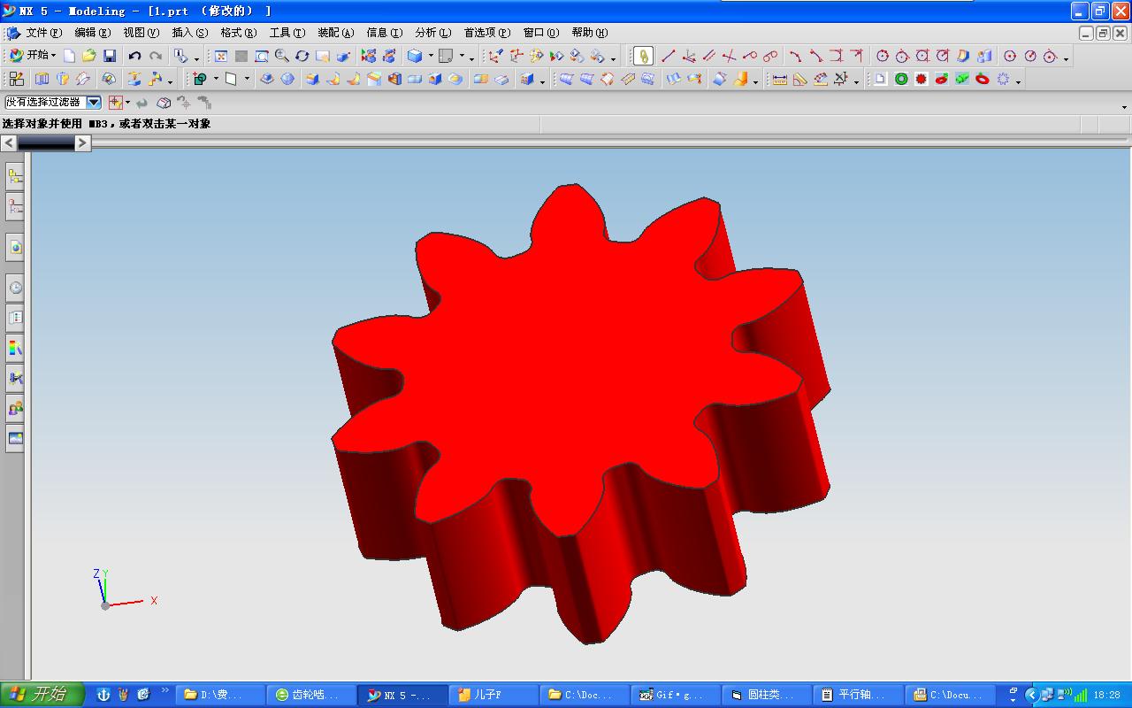Click the green ring gear icon
This screenshot has width=1132, height=708.
click(901, 79)
